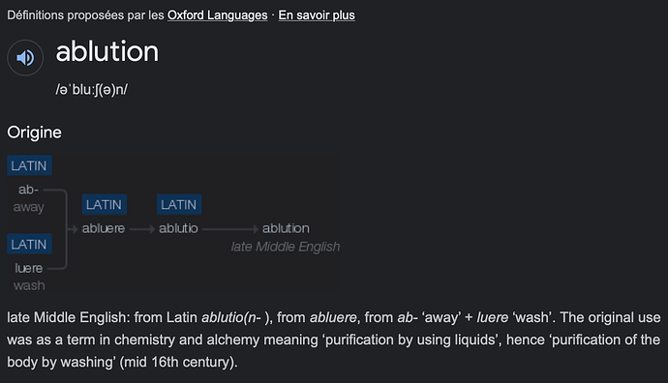The height and width of the screenshot is (383, 668).
Task: Select the phonetic transcription text
Action: pos(92,89)
